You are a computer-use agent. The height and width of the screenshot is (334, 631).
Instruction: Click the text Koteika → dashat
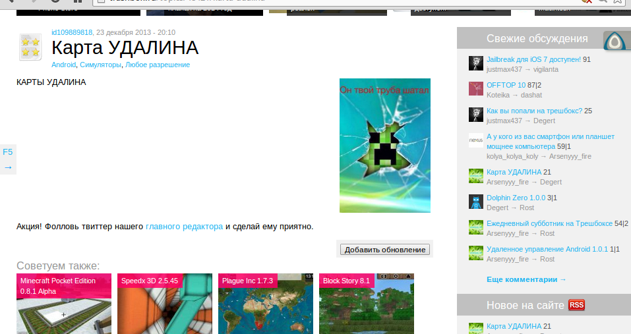click(x=514, y=96)
